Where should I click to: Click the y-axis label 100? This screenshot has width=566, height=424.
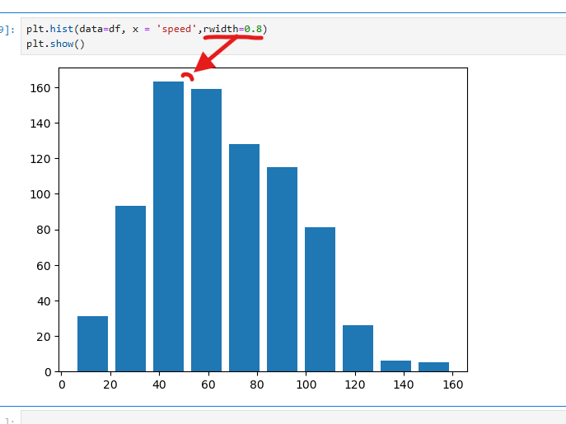click(40, 194)
